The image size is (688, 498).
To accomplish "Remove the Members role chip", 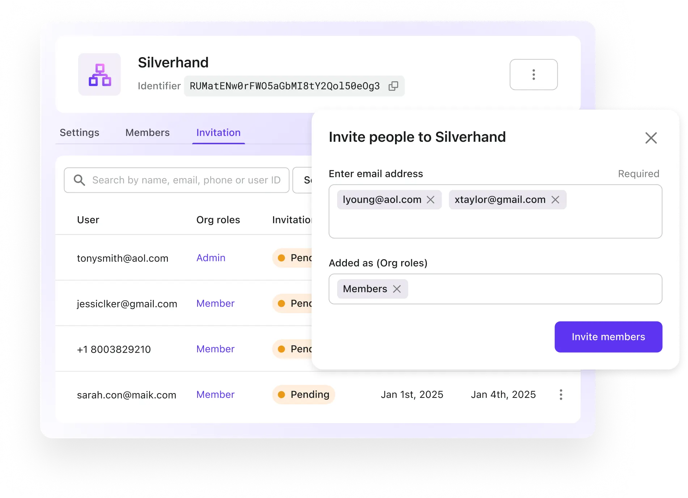I will 397,289.
